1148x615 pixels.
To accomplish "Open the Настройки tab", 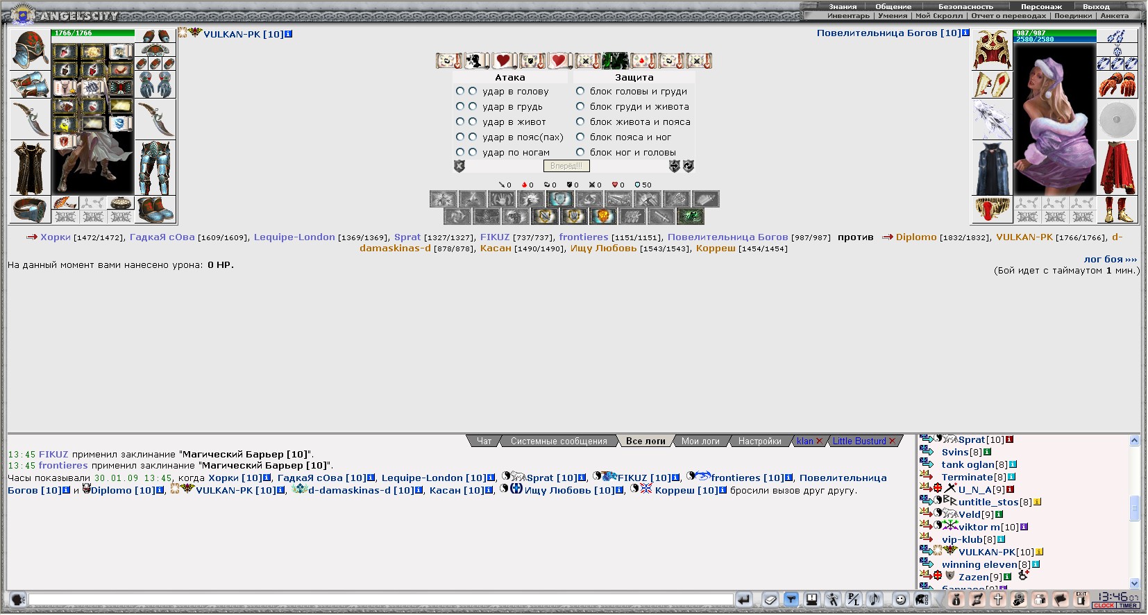I will (x=759, y=441).
